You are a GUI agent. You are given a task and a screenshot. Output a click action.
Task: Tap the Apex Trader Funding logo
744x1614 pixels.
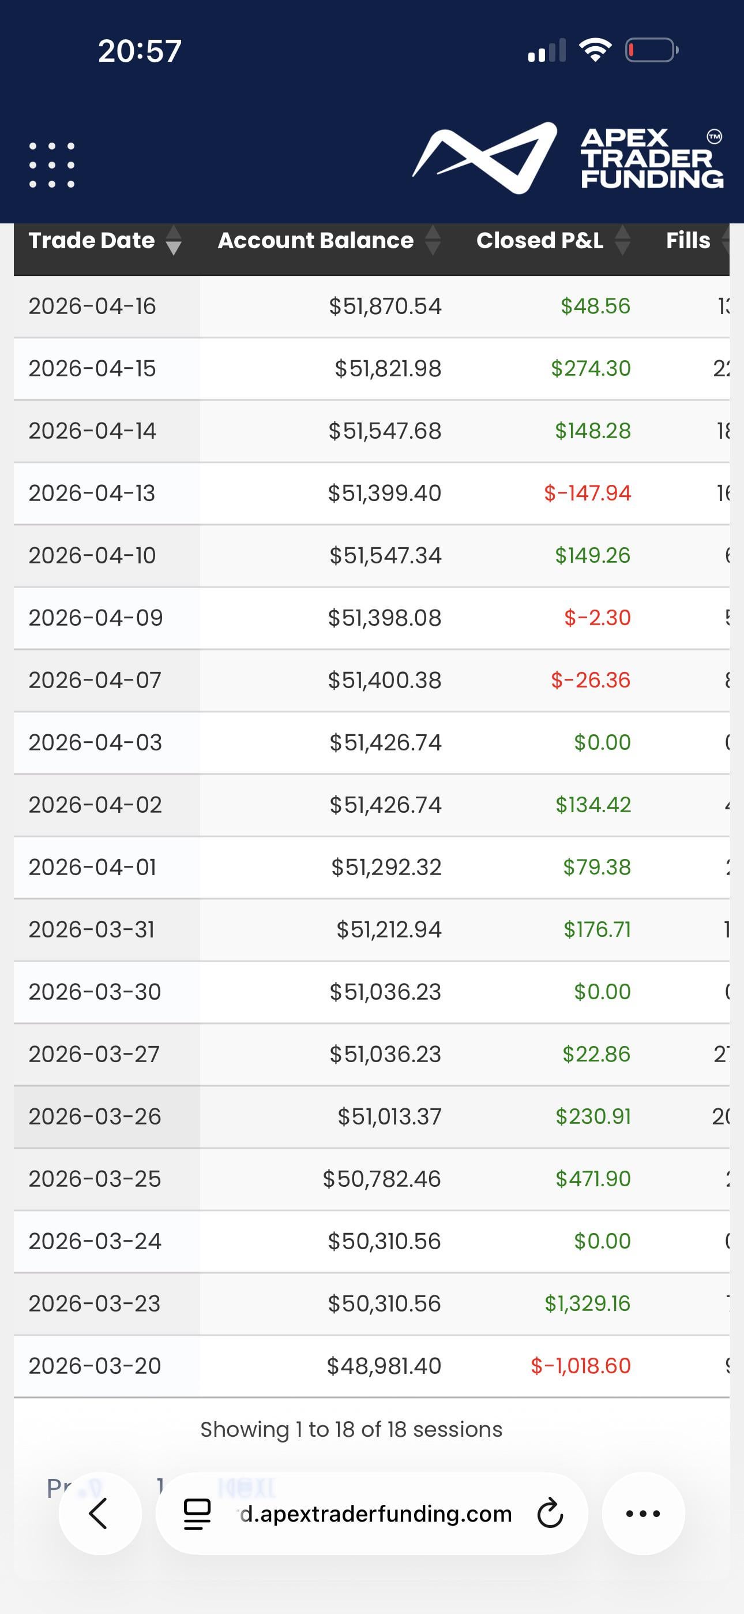pos(568,159)
